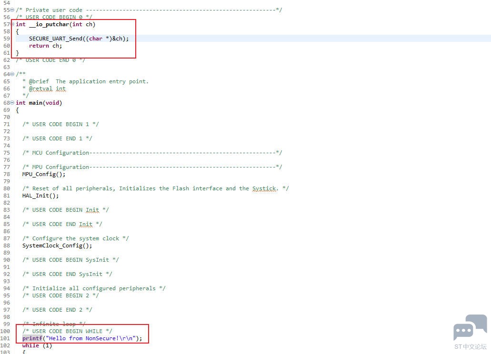
Task: Click the 'while (1)' statement
Action: tap(37, 345)
